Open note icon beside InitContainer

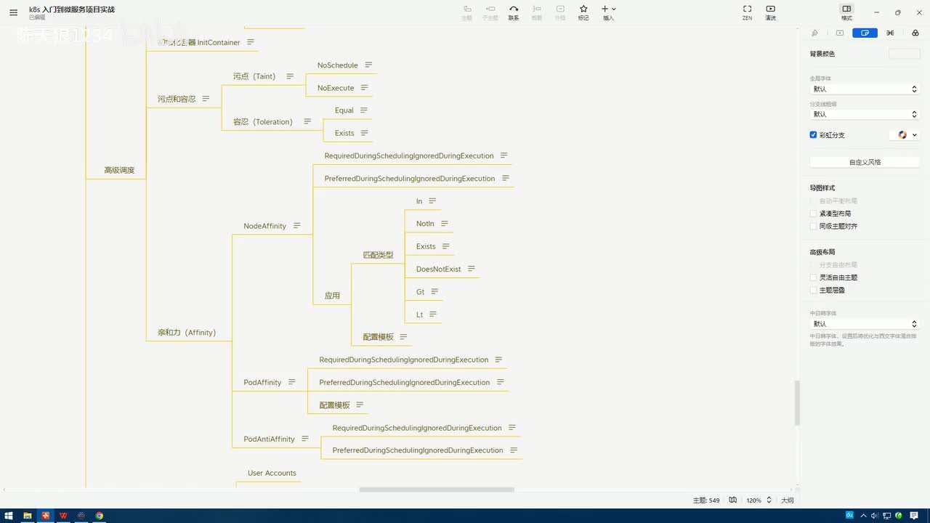pos(251,42)
